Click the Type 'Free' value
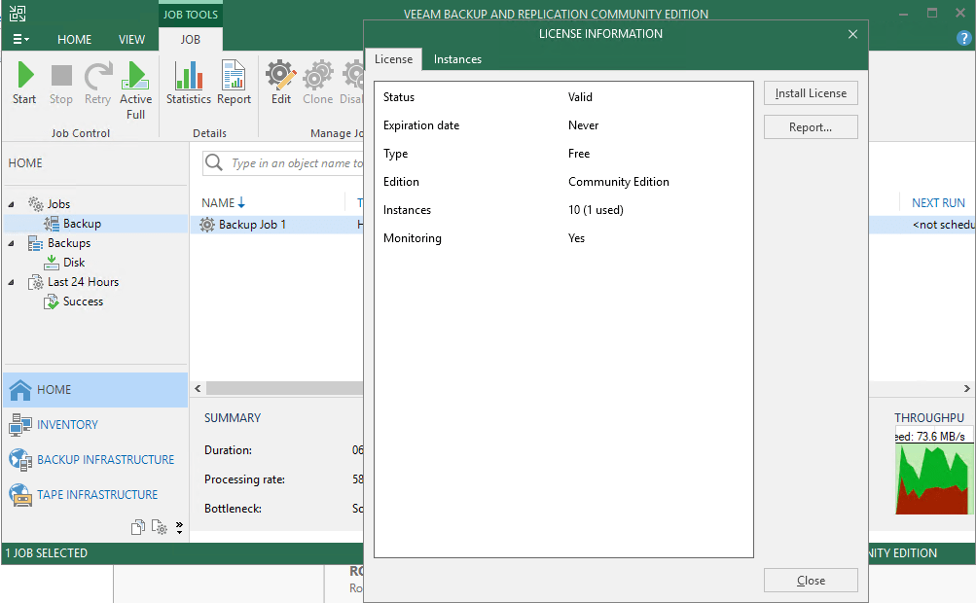The width and height of the screenshot is (976, 603). (579, 153)
